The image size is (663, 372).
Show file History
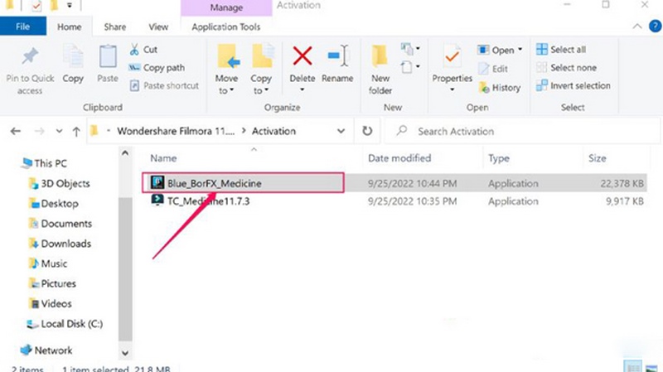500,88
